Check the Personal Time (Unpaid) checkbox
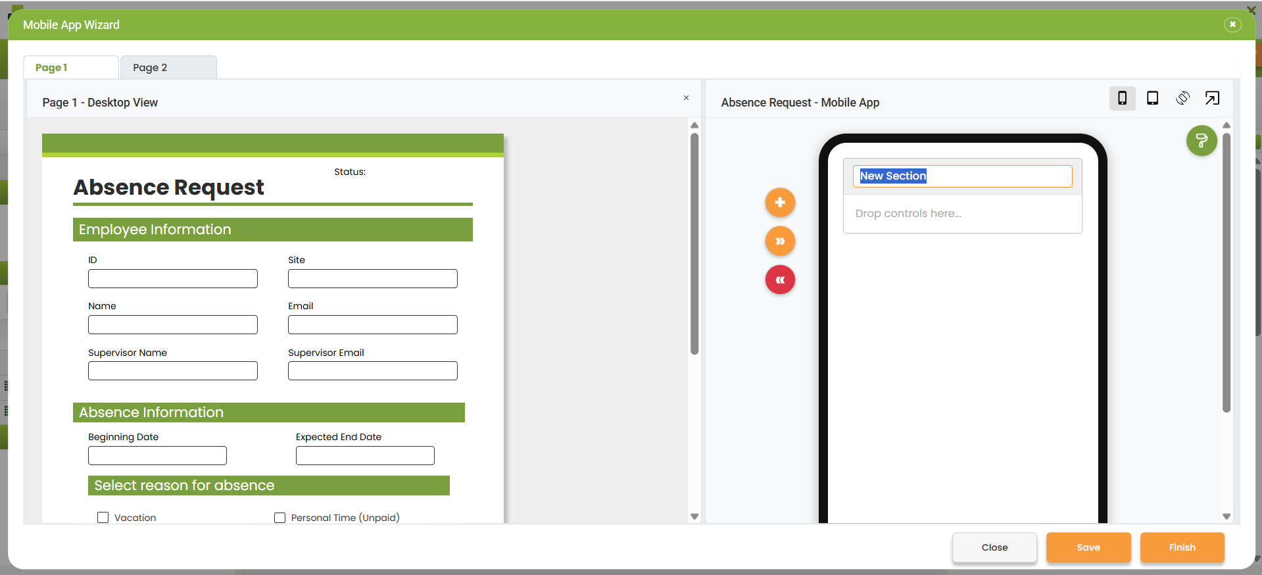The image size is (1262, 575). (279, 518)
